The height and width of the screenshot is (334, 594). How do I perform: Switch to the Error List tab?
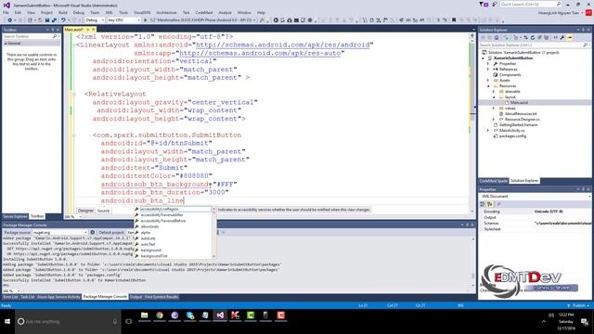pyautogui.click(x=10, y=297)
